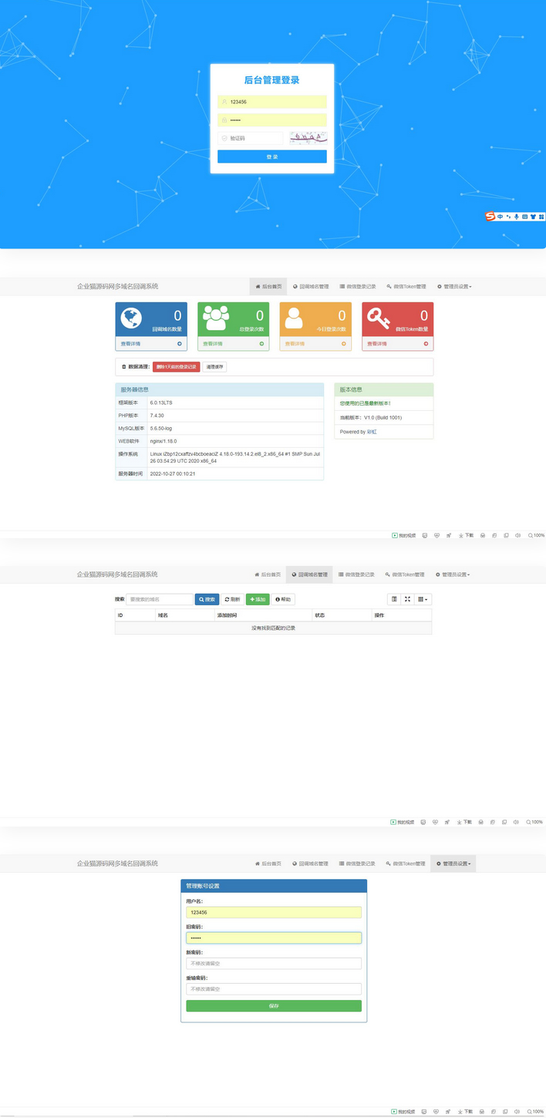Expand 管理员设置 dropdown on admin account page

point(453,864)
